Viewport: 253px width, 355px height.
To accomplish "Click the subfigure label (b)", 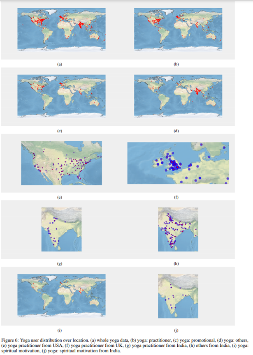I will pos(176,64).
